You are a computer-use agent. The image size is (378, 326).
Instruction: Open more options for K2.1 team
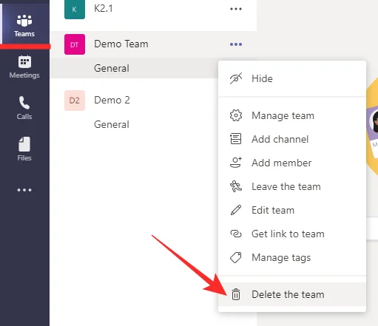(x=236, y=9)
